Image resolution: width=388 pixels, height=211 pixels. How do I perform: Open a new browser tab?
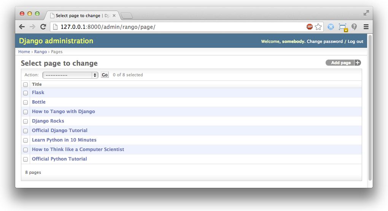(x=127, y=16)
